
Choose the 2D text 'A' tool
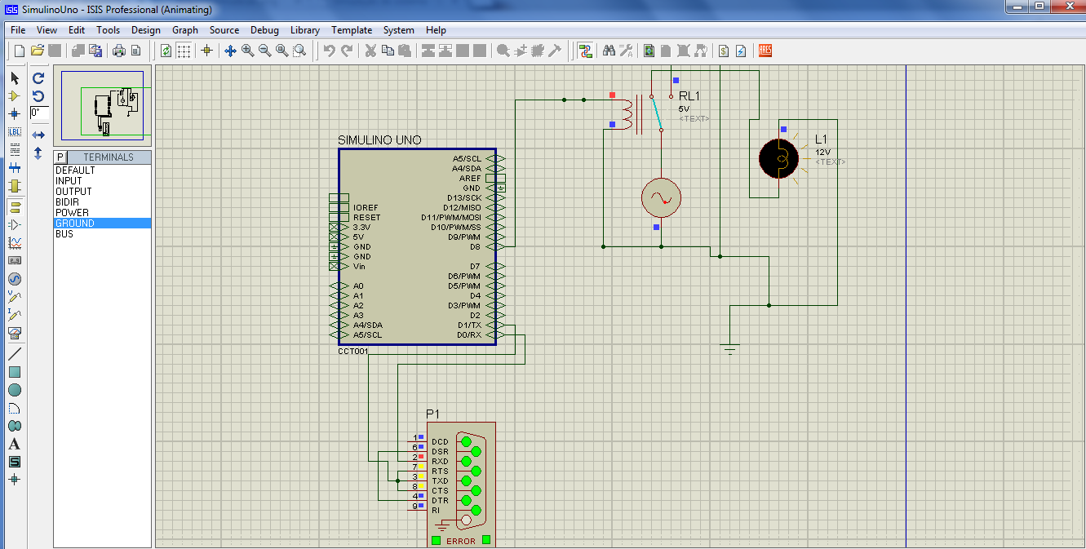[x=14, y=444]
